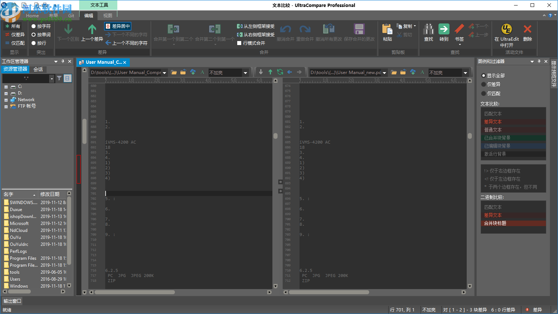Switch to the 视图 ribbon tab
This screenshot has height=314, width=558.
click(107, 15)
